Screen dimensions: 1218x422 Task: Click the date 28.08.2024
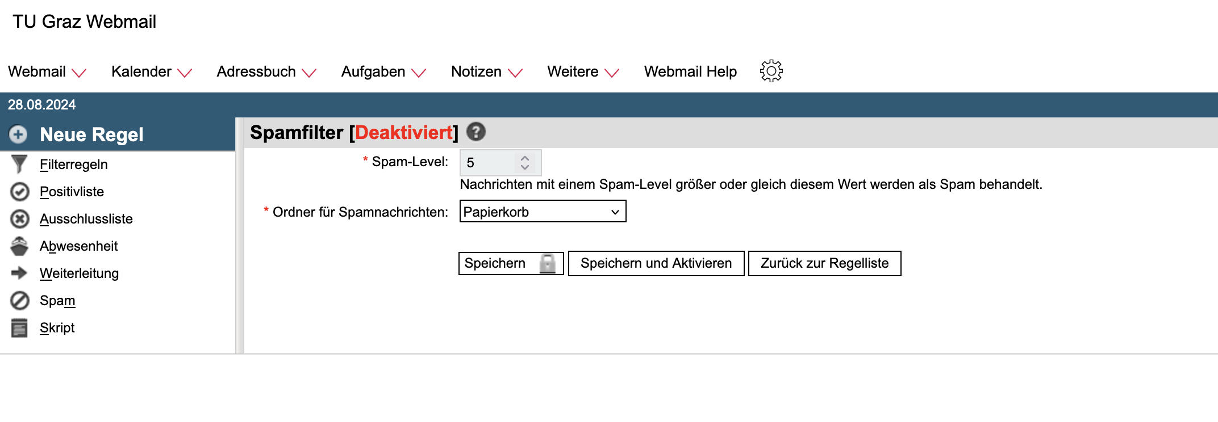coord(41,105)
